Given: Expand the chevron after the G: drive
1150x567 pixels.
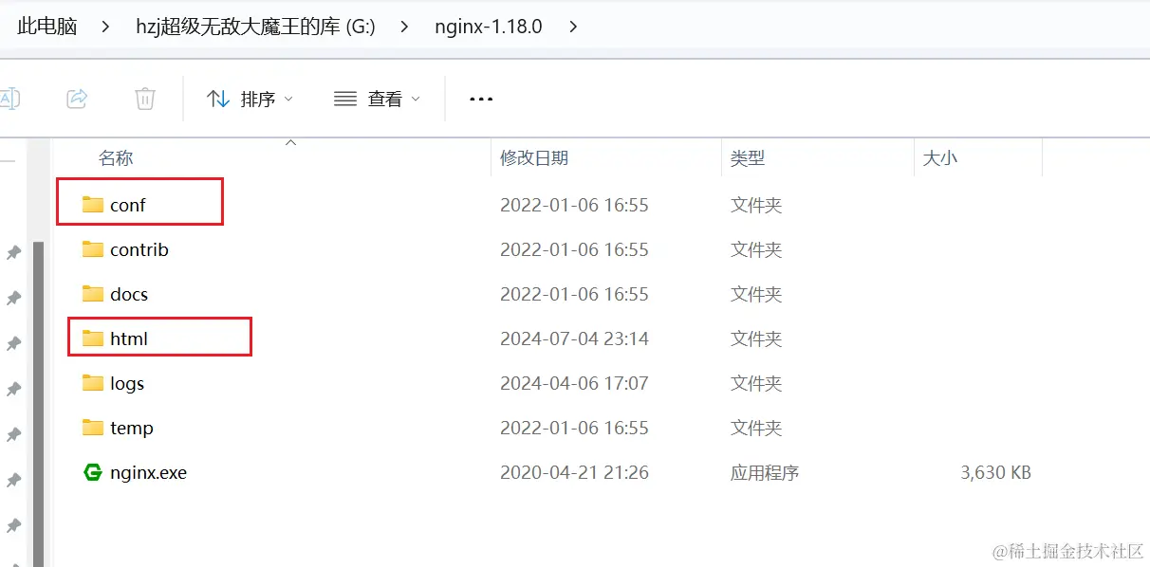Looking at the screenshot, I should pos(405,27).
